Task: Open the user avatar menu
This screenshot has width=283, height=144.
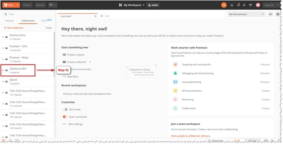Action: 258,5
